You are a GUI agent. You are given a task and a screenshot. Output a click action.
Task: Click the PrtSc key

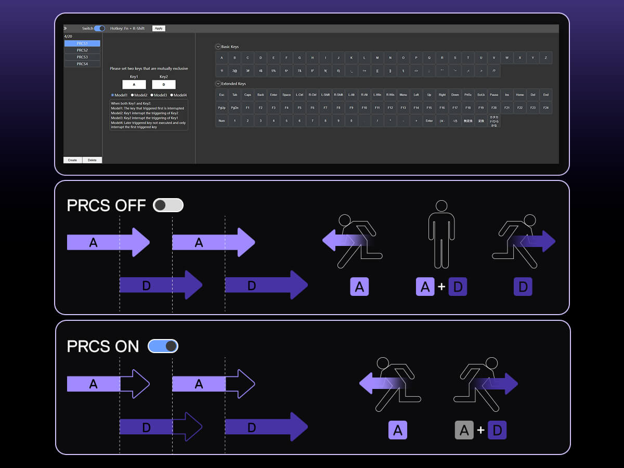tap(469, 95)
